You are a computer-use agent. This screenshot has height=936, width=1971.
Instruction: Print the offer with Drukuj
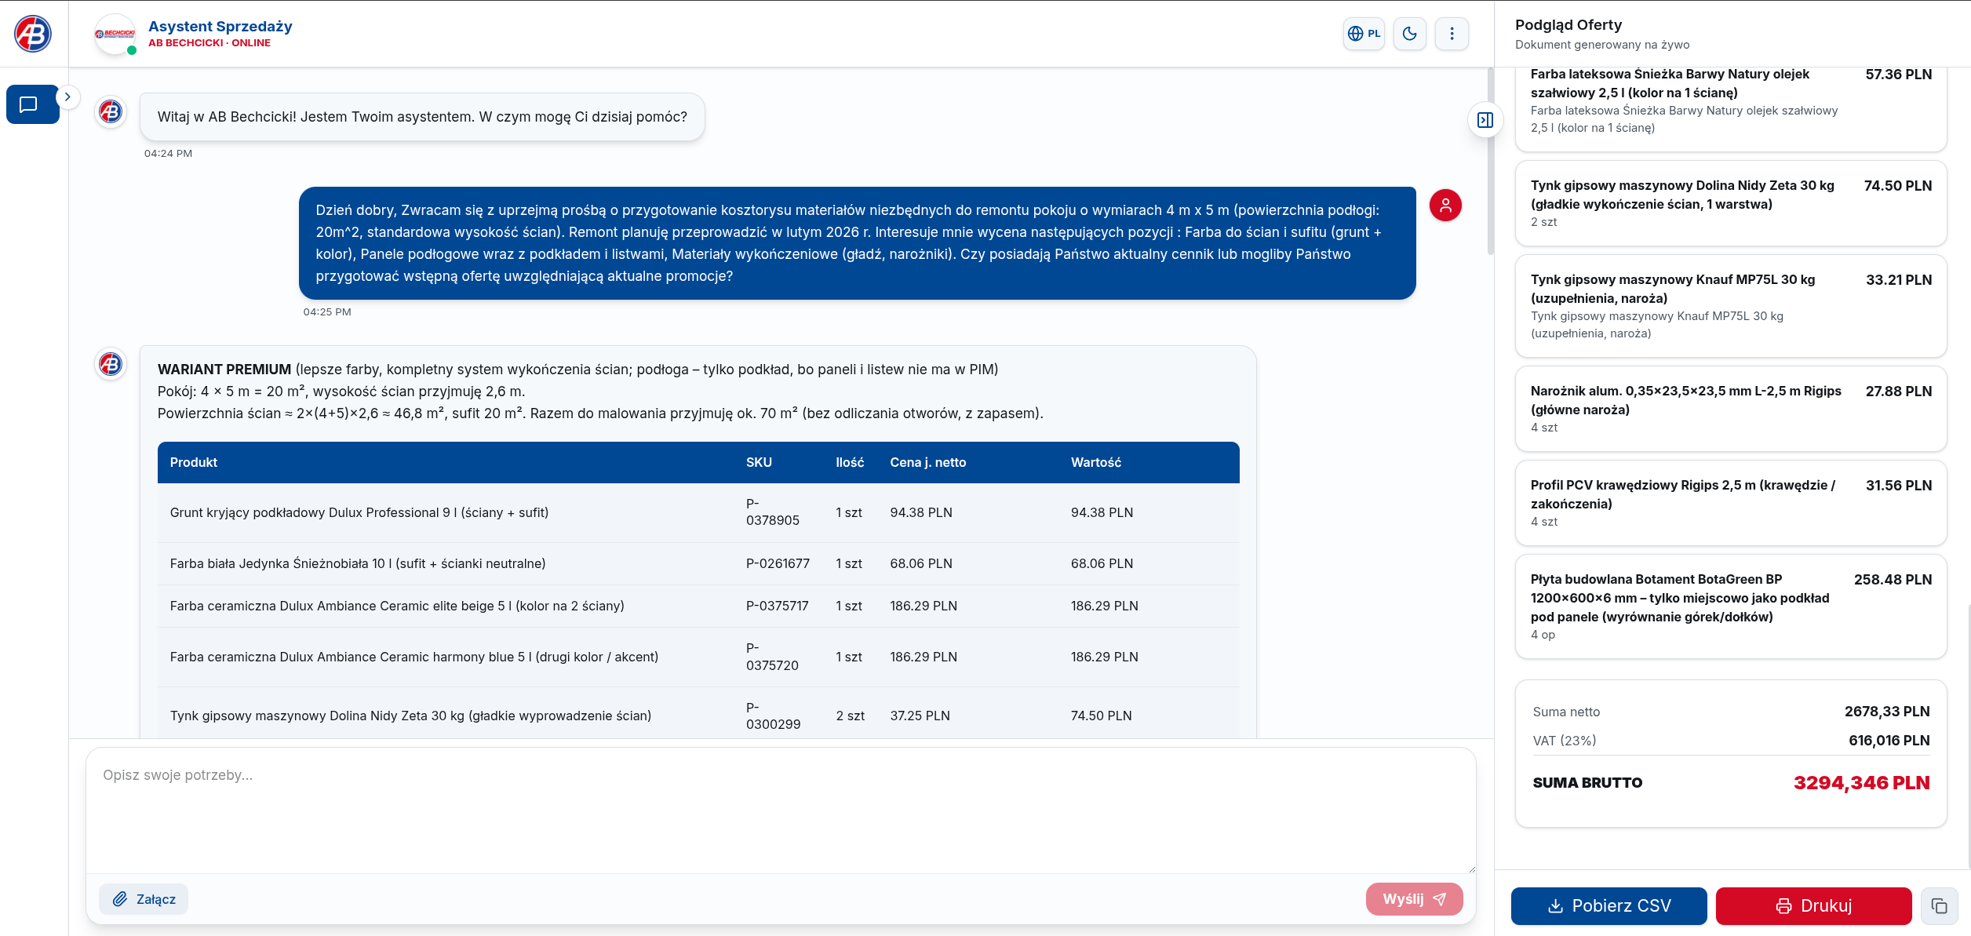click(1813, 906)
